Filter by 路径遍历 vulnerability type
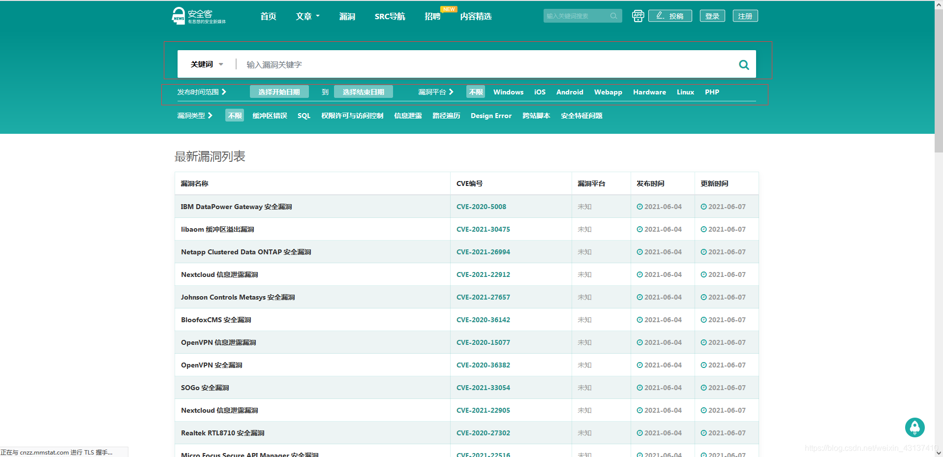The width and height of the screenshot is (943, 457). (x=446, y=116)
